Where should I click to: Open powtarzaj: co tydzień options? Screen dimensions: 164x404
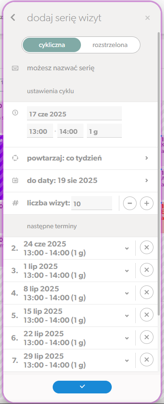pyautogui.click(x=81, y=158)
